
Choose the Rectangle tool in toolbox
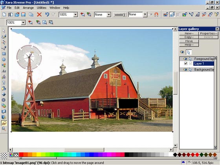tap(4, 54)
